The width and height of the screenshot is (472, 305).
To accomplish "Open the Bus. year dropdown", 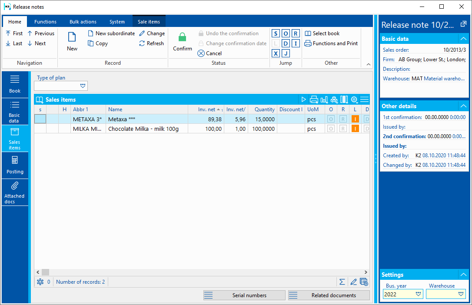I will (x=418, y=294).
